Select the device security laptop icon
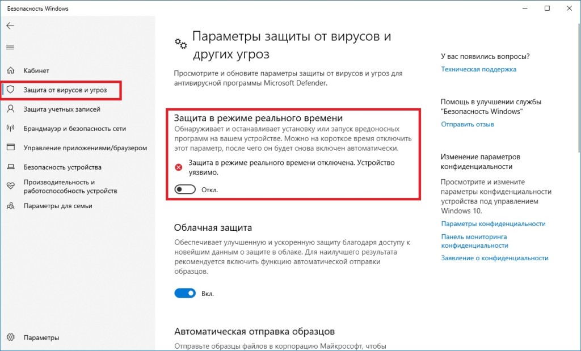 click(11, 167)
